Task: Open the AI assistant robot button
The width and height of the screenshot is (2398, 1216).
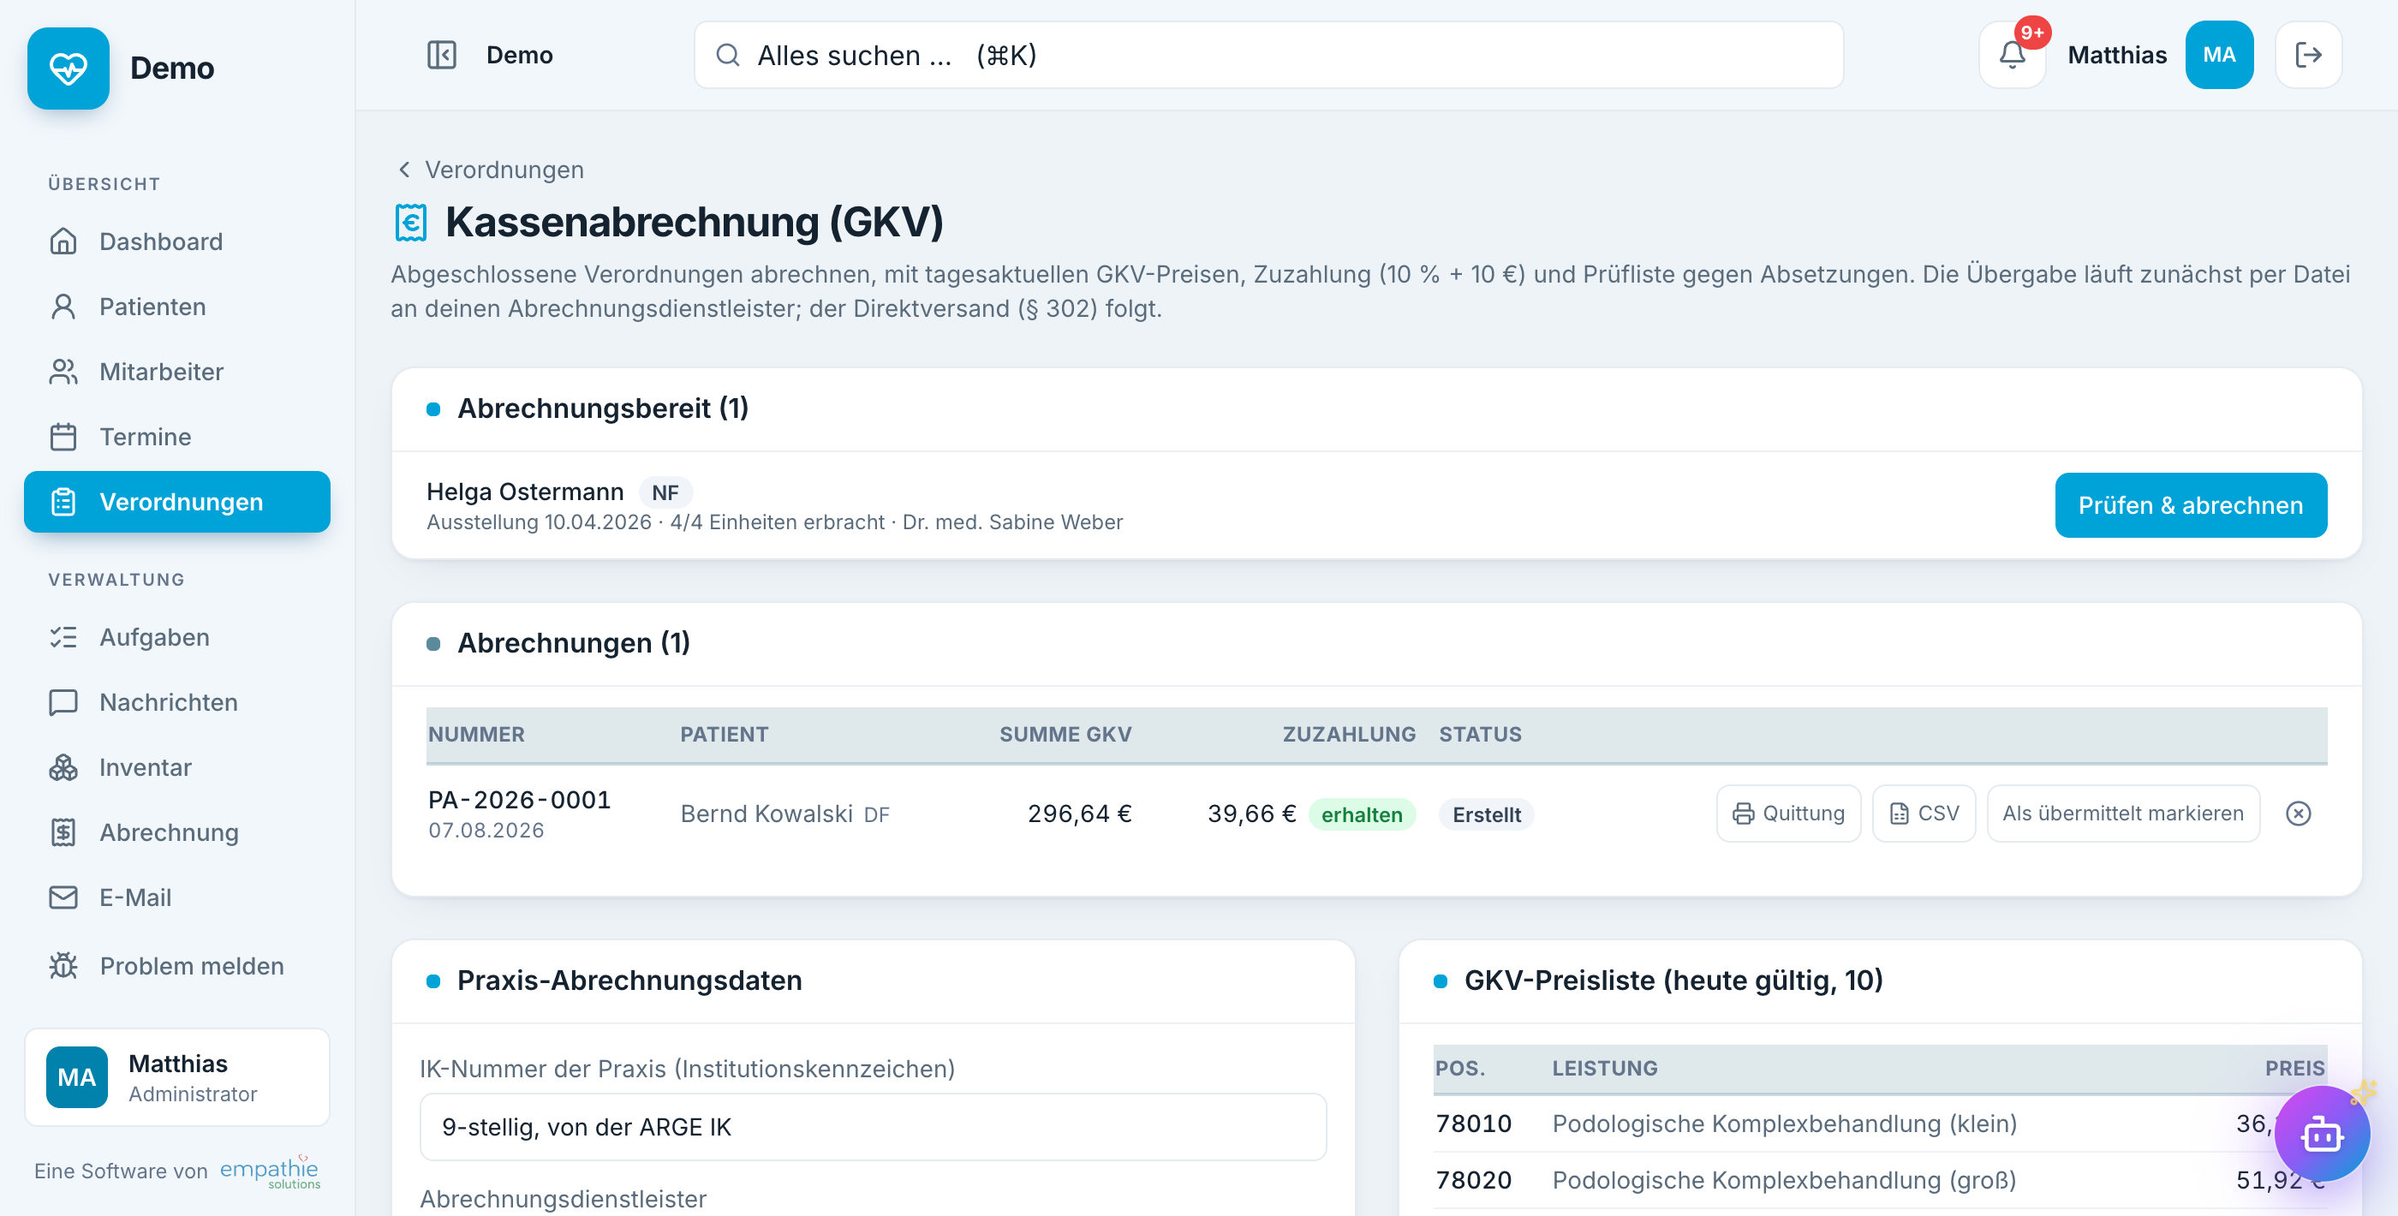Action: point(2322,1133)
